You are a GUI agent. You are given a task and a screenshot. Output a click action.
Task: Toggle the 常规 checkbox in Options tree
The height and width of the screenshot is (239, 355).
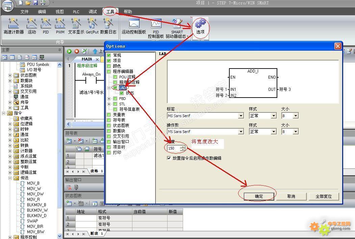[109, 55]
